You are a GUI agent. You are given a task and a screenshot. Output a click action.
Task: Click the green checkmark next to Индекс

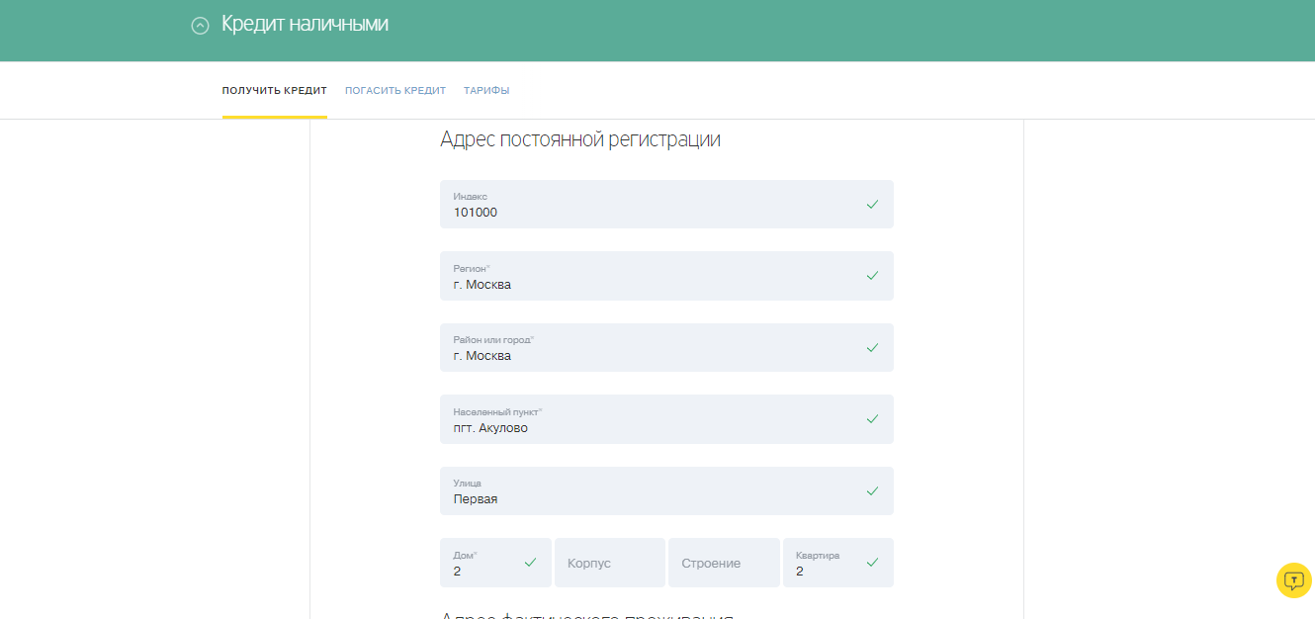872,204
